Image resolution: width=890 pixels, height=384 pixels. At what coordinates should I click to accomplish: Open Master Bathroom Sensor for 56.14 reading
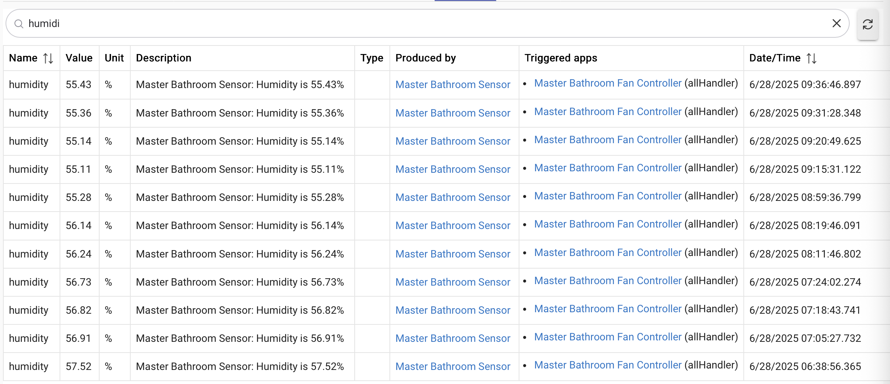pos(452,226)
